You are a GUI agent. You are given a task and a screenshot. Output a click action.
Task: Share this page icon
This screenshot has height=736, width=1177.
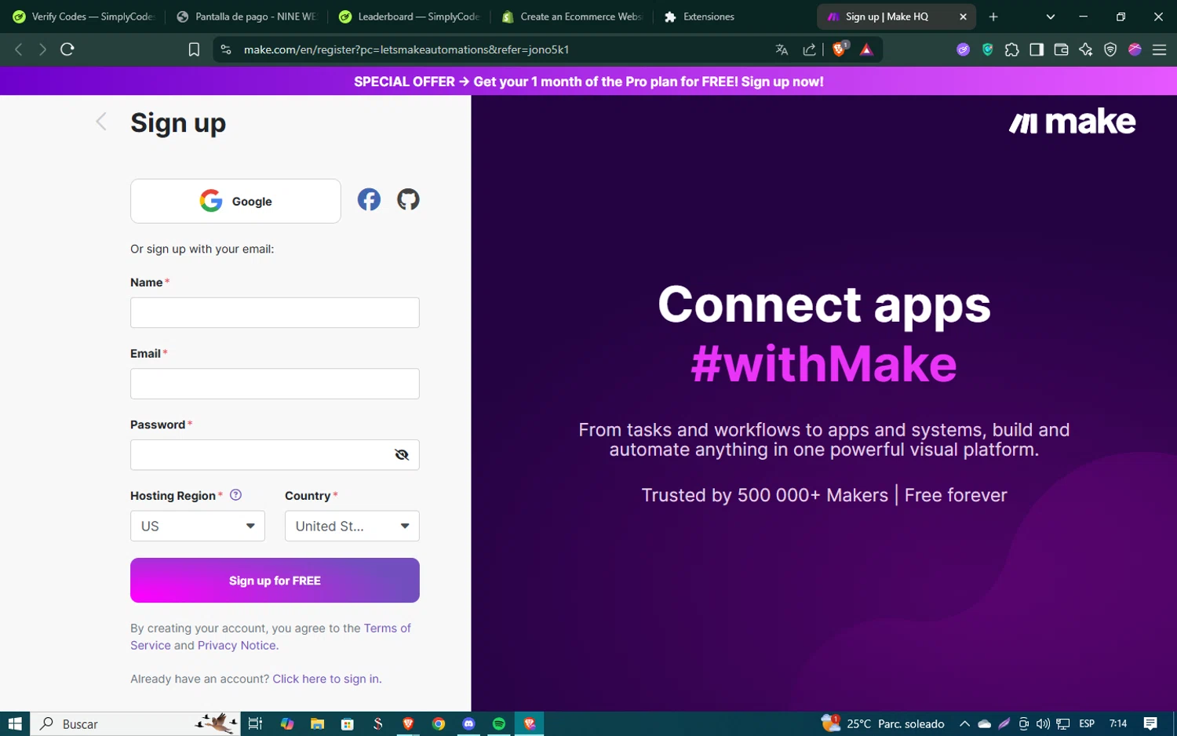click(809, 49)
